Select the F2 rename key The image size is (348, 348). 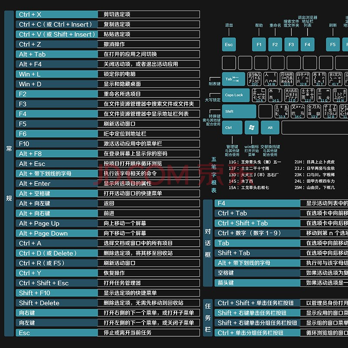tap(275, 44)
